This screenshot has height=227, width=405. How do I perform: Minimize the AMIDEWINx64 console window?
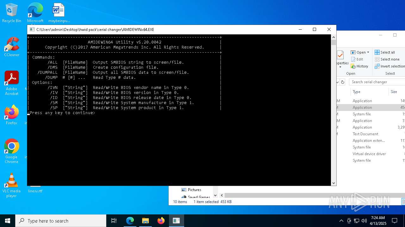[300, 29]
